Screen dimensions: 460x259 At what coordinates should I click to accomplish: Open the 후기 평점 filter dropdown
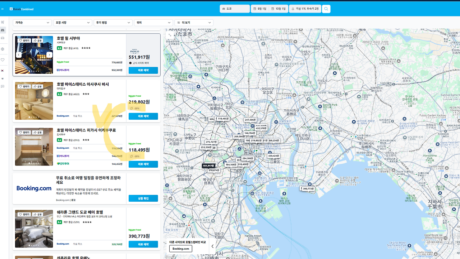click(113, 23)
